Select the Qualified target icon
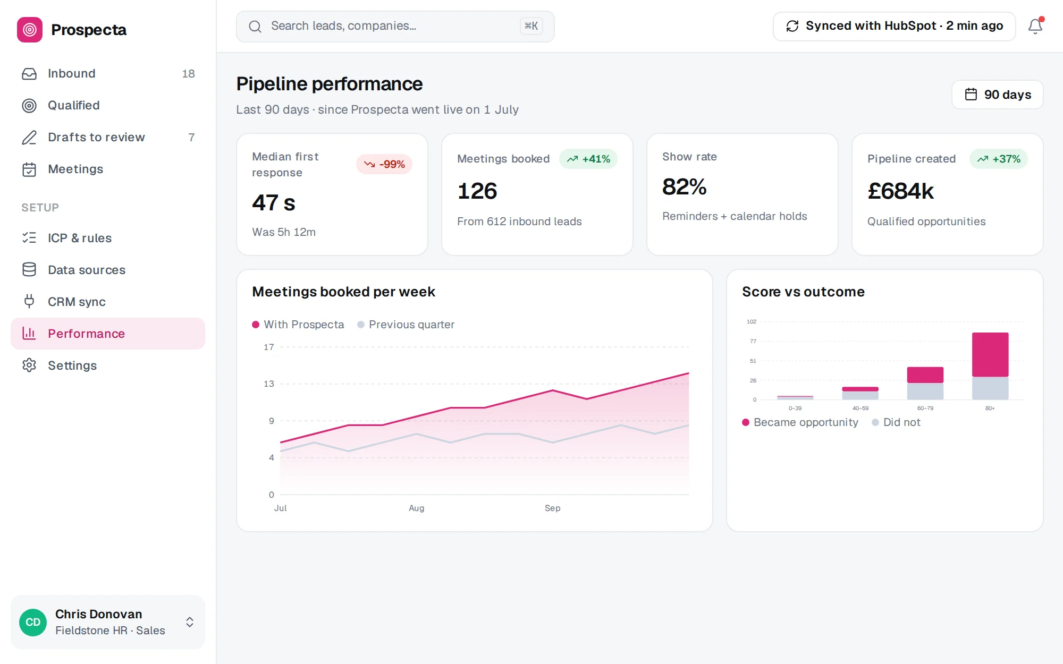This screenshot has height=664, width=1063. (29, 106)
